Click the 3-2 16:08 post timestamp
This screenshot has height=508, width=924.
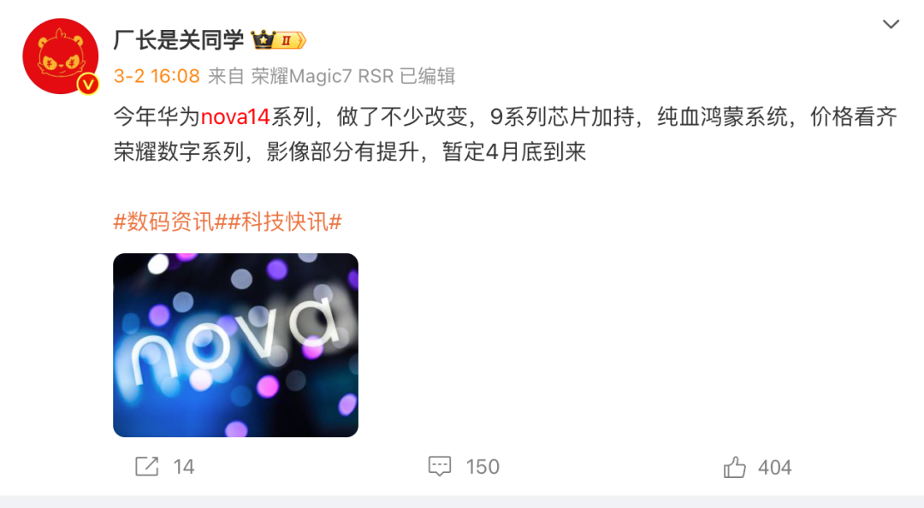tap(157, 76)
